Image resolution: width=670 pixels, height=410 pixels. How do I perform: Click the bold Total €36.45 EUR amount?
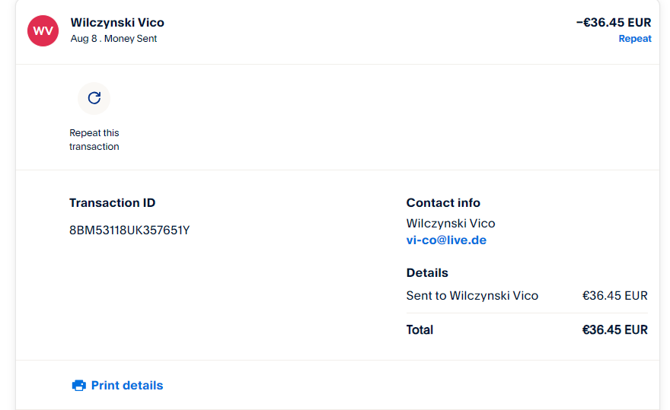(614, 330)
